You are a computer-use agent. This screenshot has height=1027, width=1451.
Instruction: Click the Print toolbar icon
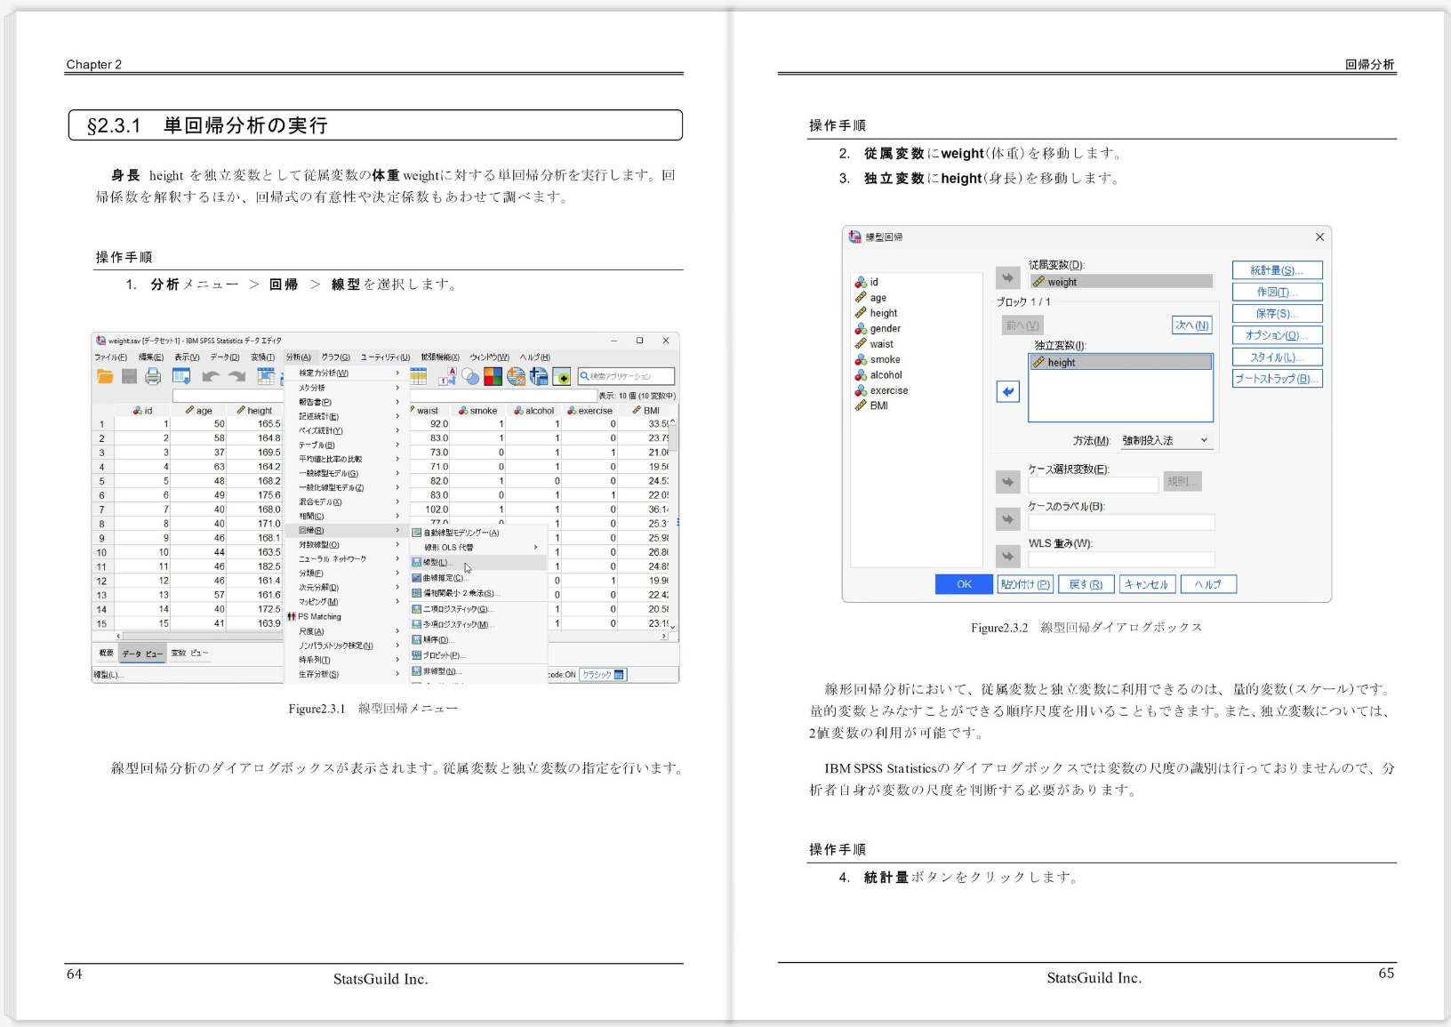152,376
